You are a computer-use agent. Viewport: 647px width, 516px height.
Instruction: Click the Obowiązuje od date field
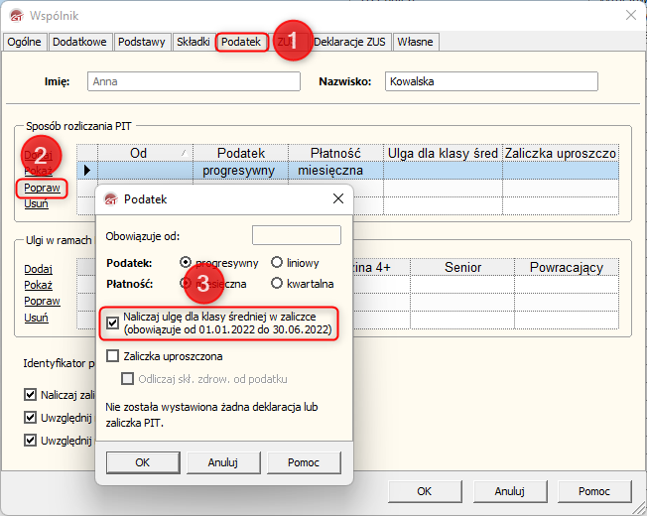[297, 235]
